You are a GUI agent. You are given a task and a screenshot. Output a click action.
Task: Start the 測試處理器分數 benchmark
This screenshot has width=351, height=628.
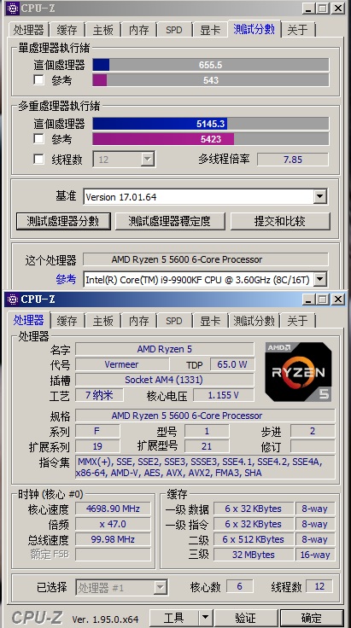63,221
